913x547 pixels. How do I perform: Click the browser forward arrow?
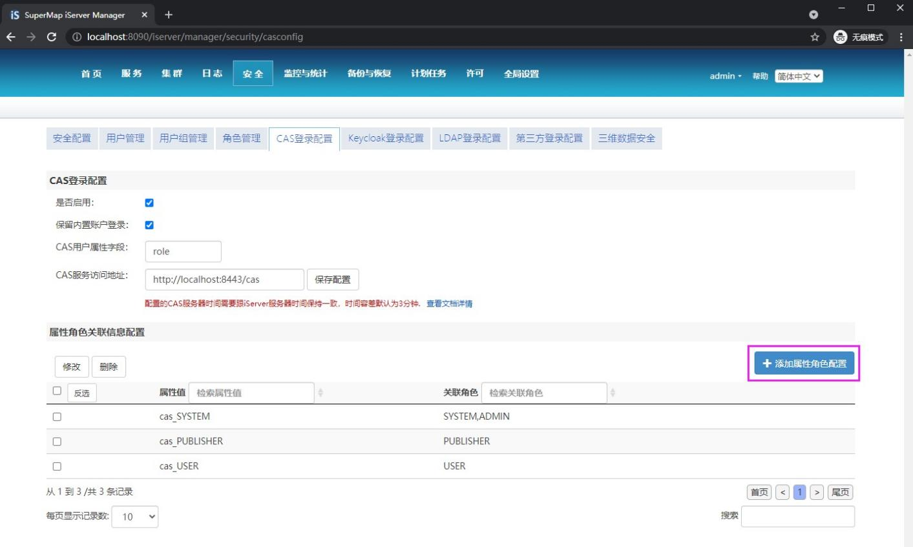[31, 37]
